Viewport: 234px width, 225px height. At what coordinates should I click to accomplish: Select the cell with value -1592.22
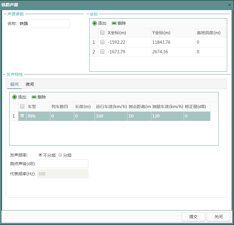point(129,42)
